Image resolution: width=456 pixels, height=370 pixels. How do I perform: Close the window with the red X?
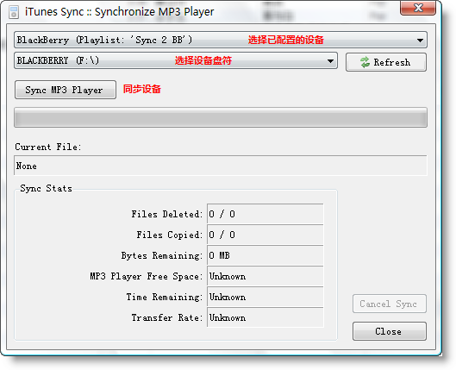tap(418, 8)
